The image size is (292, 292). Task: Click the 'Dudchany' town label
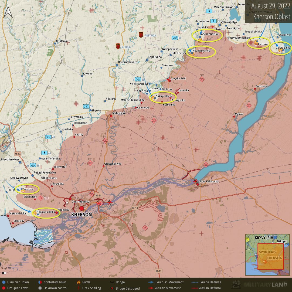(262, 86)
